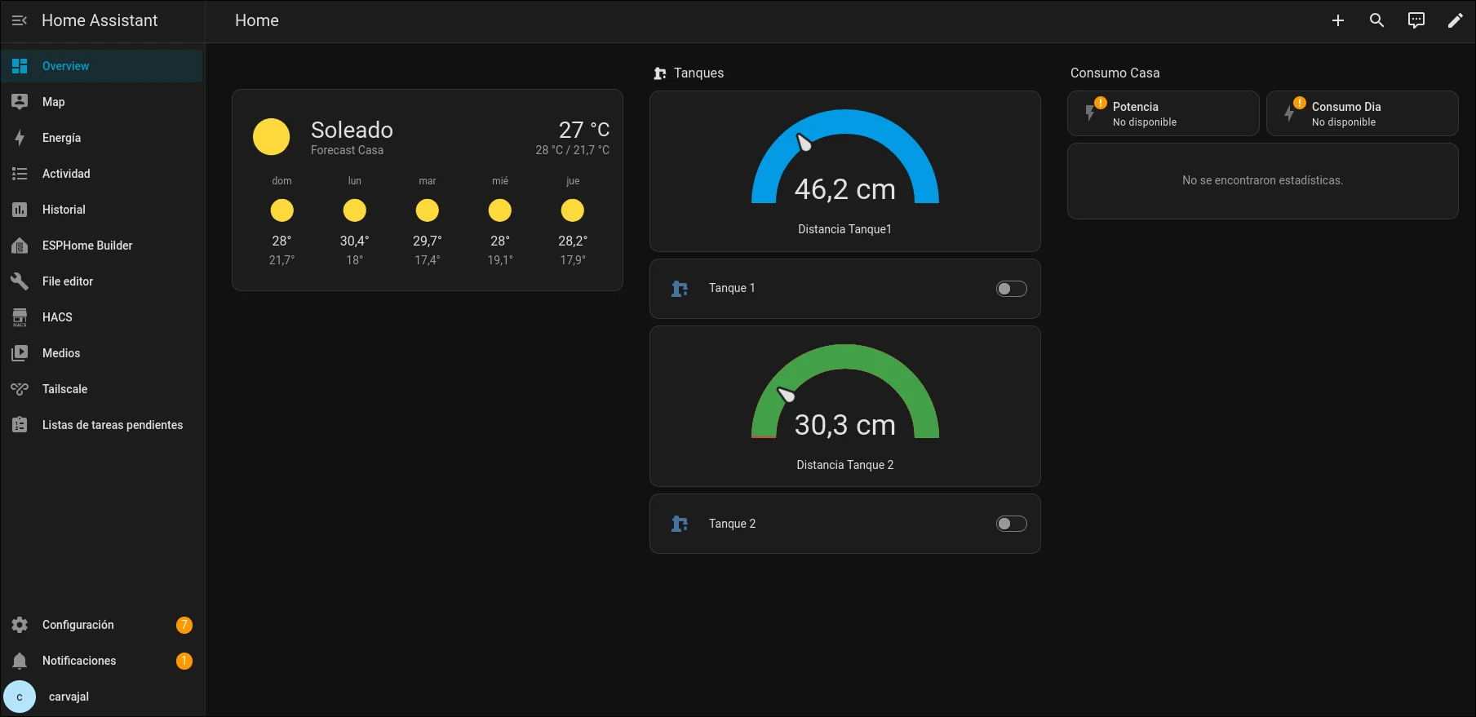Click the File editor wrench icon

tap(20, 281)
